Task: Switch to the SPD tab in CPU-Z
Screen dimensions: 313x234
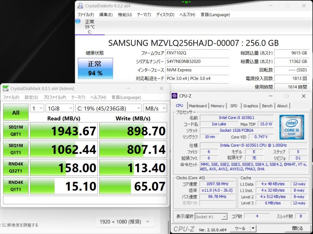Action: 234,106
